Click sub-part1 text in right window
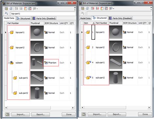The height and width of the screenshot is (119, 155). tap(100, 63)
